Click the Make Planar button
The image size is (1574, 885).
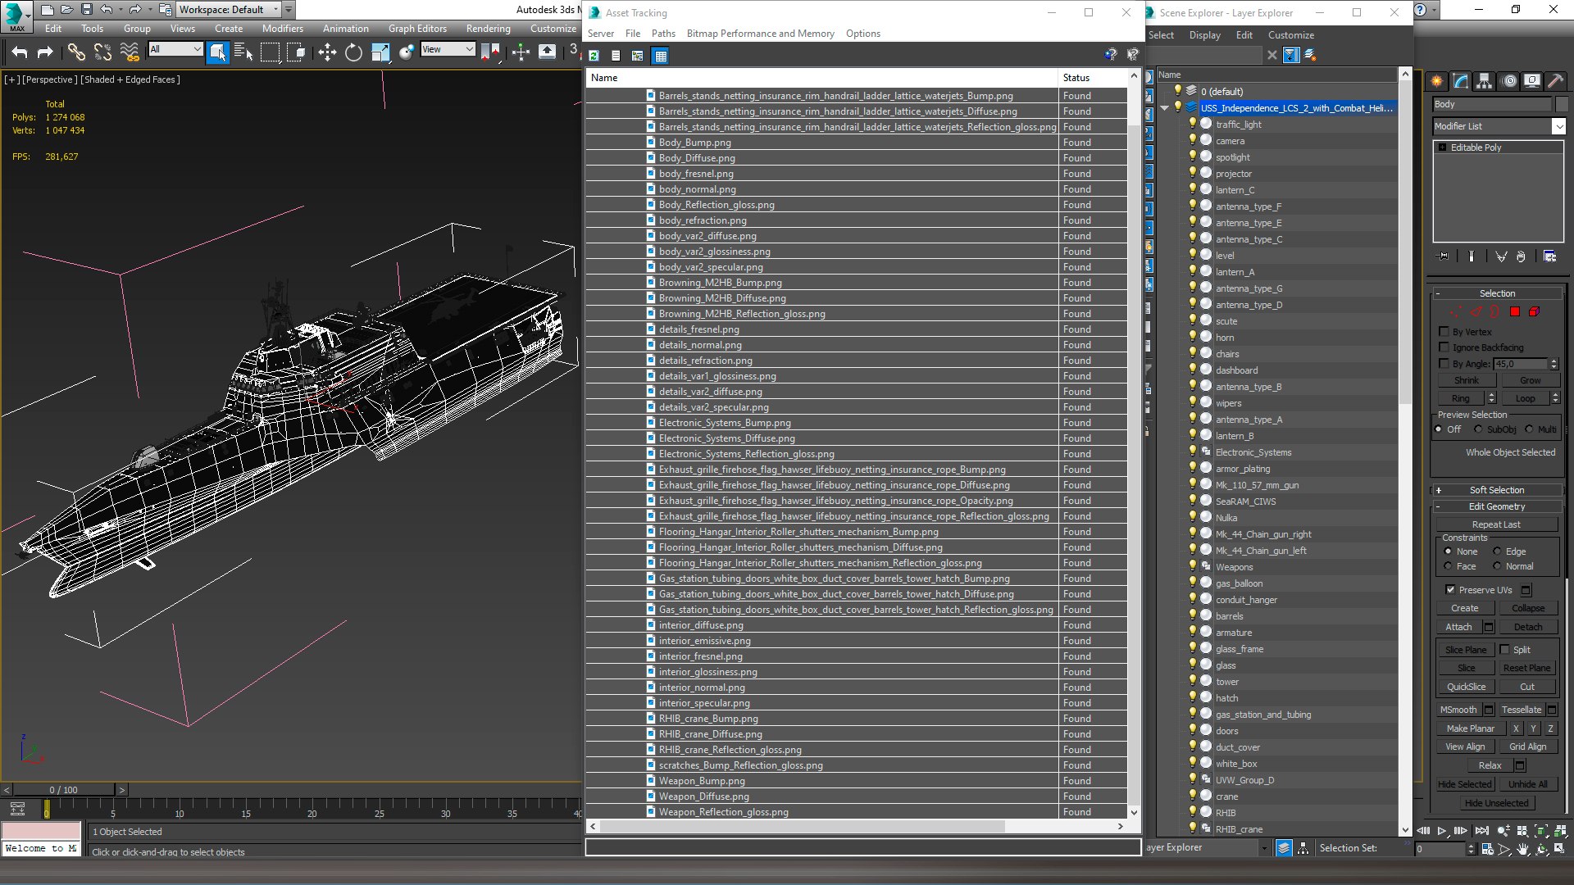[x=1470, y=728]
